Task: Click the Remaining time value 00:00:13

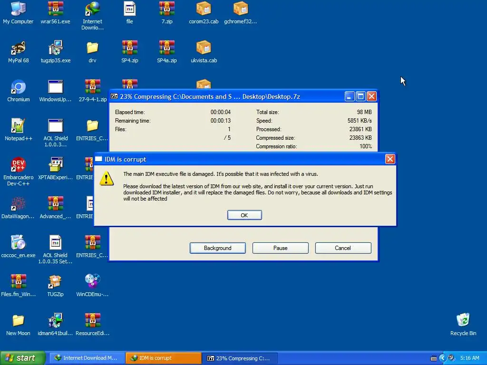Action: pos(221,120)
